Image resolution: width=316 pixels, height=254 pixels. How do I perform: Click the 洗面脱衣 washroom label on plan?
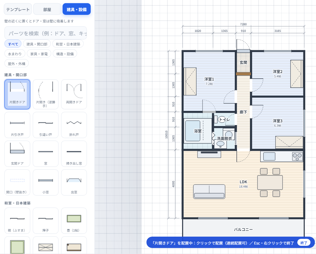(224, 139)
